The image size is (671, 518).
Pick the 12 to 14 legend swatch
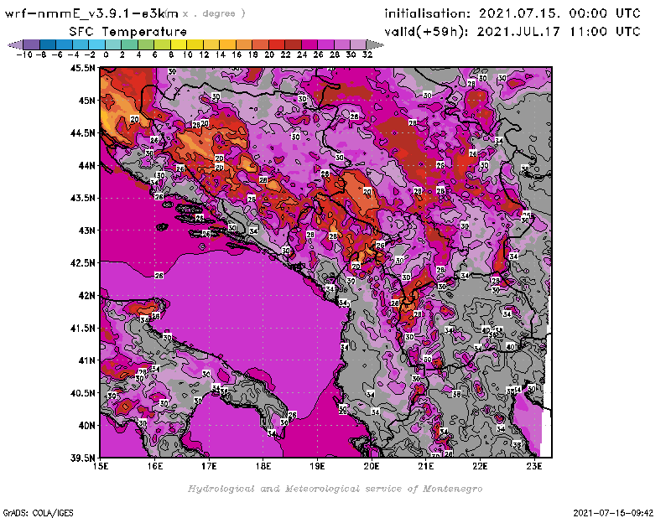[x=211, y=44]
